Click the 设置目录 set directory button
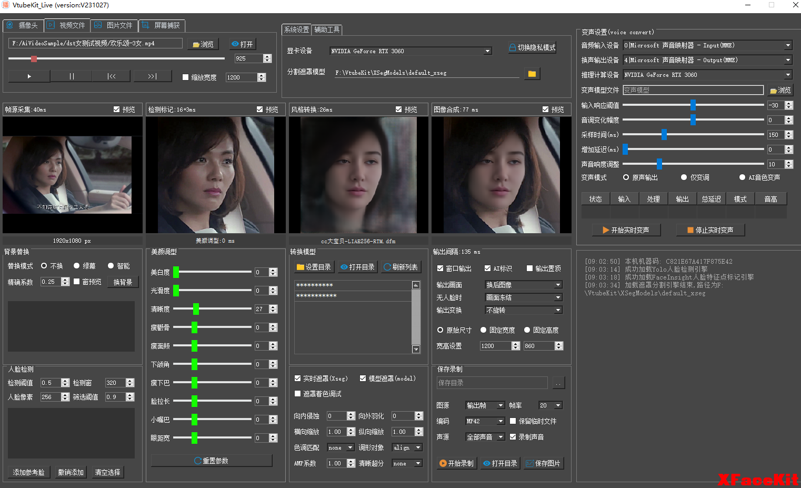The image size is (801, 488). point(313,267)
